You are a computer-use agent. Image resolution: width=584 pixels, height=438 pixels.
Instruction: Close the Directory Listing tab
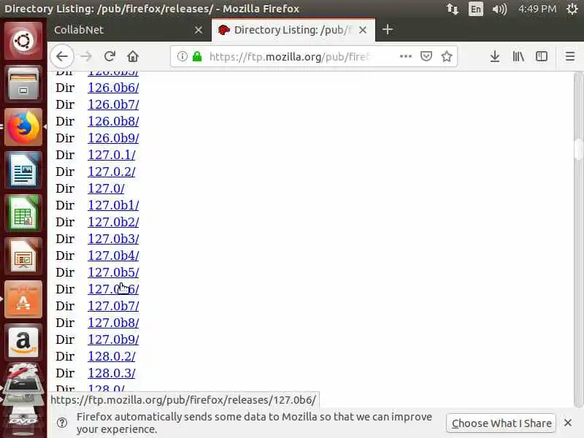point(362,30)
